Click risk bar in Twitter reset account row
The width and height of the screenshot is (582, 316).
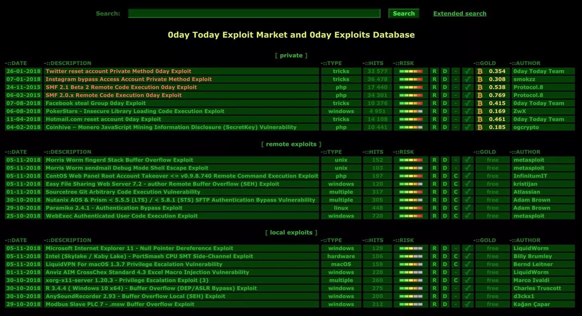click(411, 71)
